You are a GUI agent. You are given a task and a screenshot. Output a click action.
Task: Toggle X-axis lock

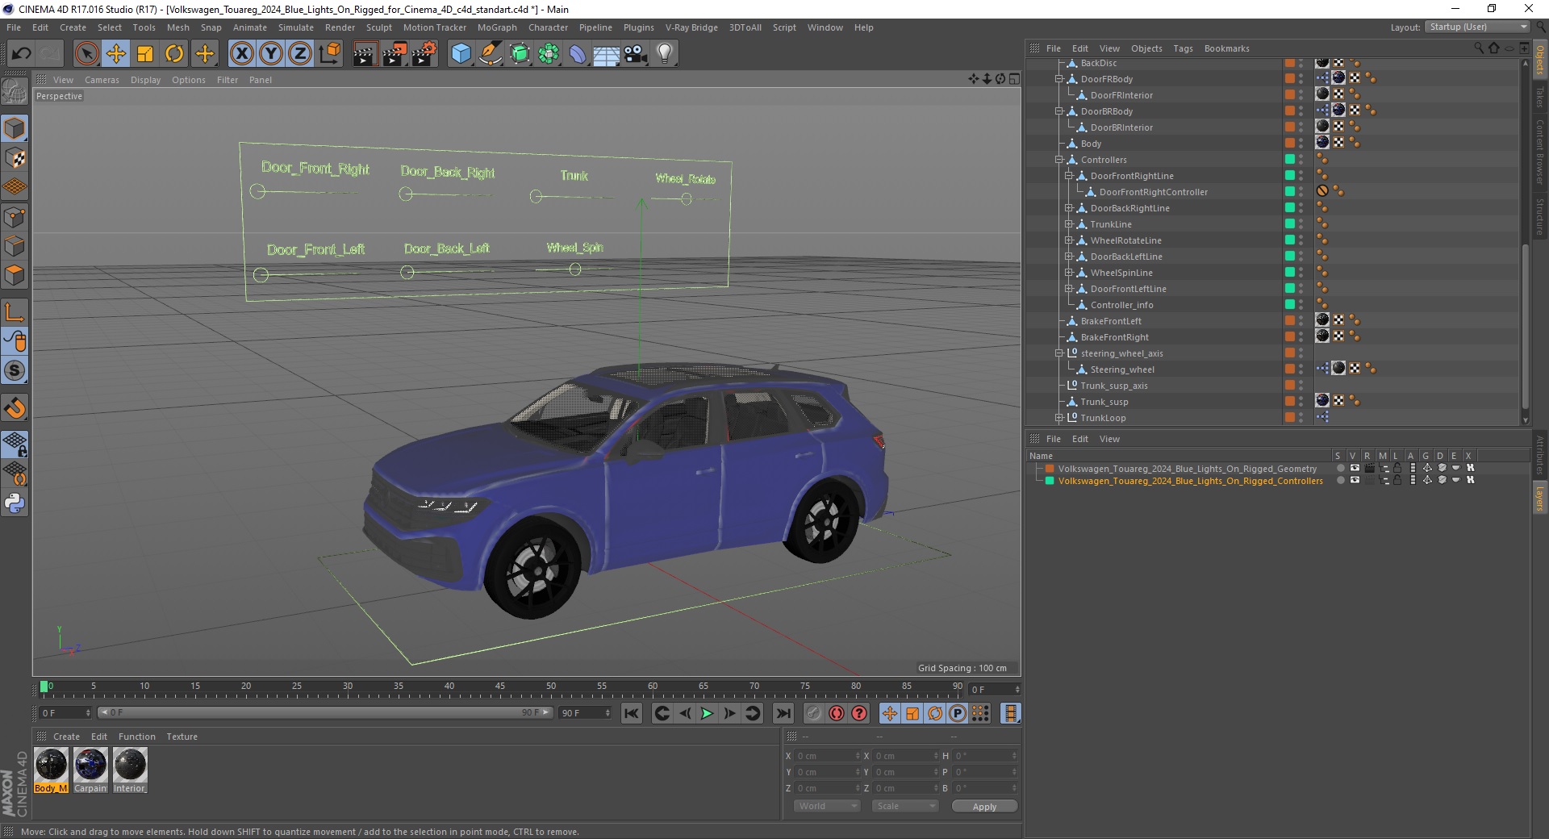pos(241,54)
